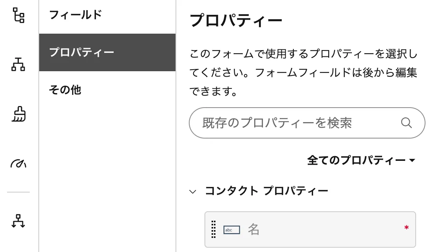Click the abc text-field icon on the 名 card
The height and width of the screenshot is (252, 438).
232,230
